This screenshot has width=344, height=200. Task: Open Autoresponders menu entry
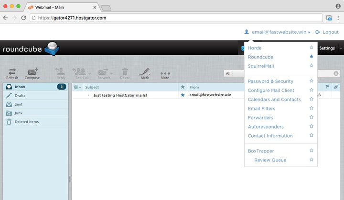pyautogui.click(x=266, y=127)
